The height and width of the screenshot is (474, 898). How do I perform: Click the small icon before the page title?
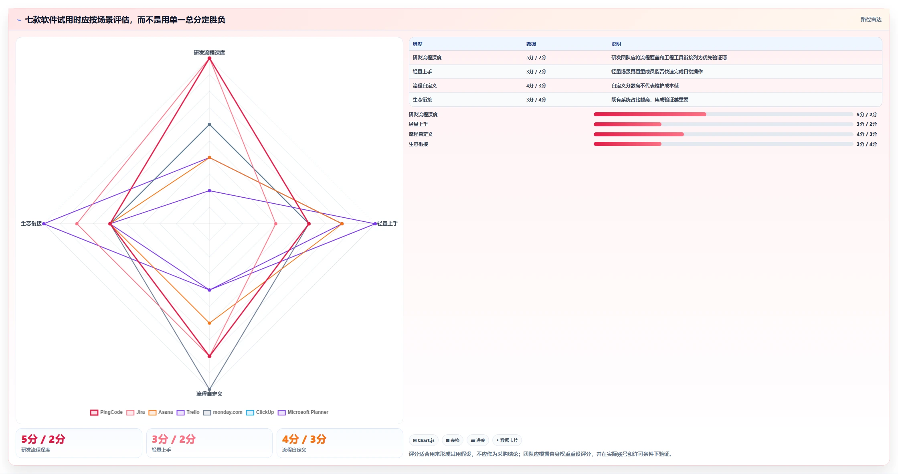point(19,20)
